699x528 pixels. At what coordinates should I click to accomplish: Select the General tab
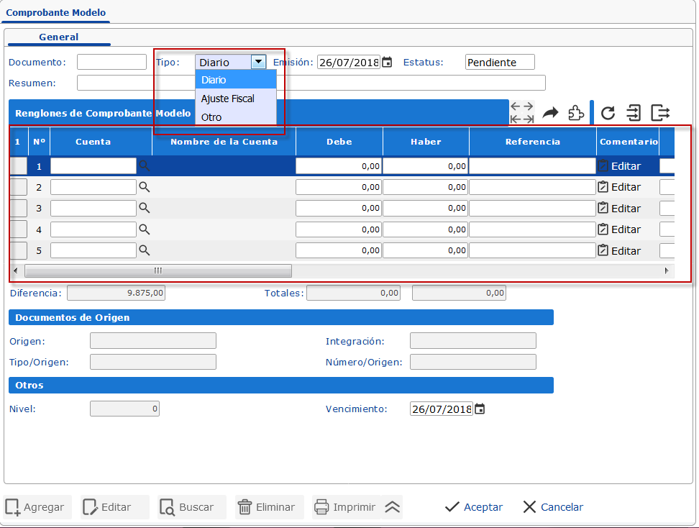[58, 37]
